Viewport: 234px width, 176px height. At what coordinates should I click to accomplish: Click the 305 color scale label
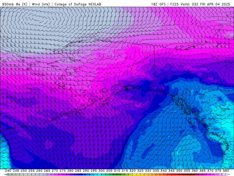pos(109,171)
